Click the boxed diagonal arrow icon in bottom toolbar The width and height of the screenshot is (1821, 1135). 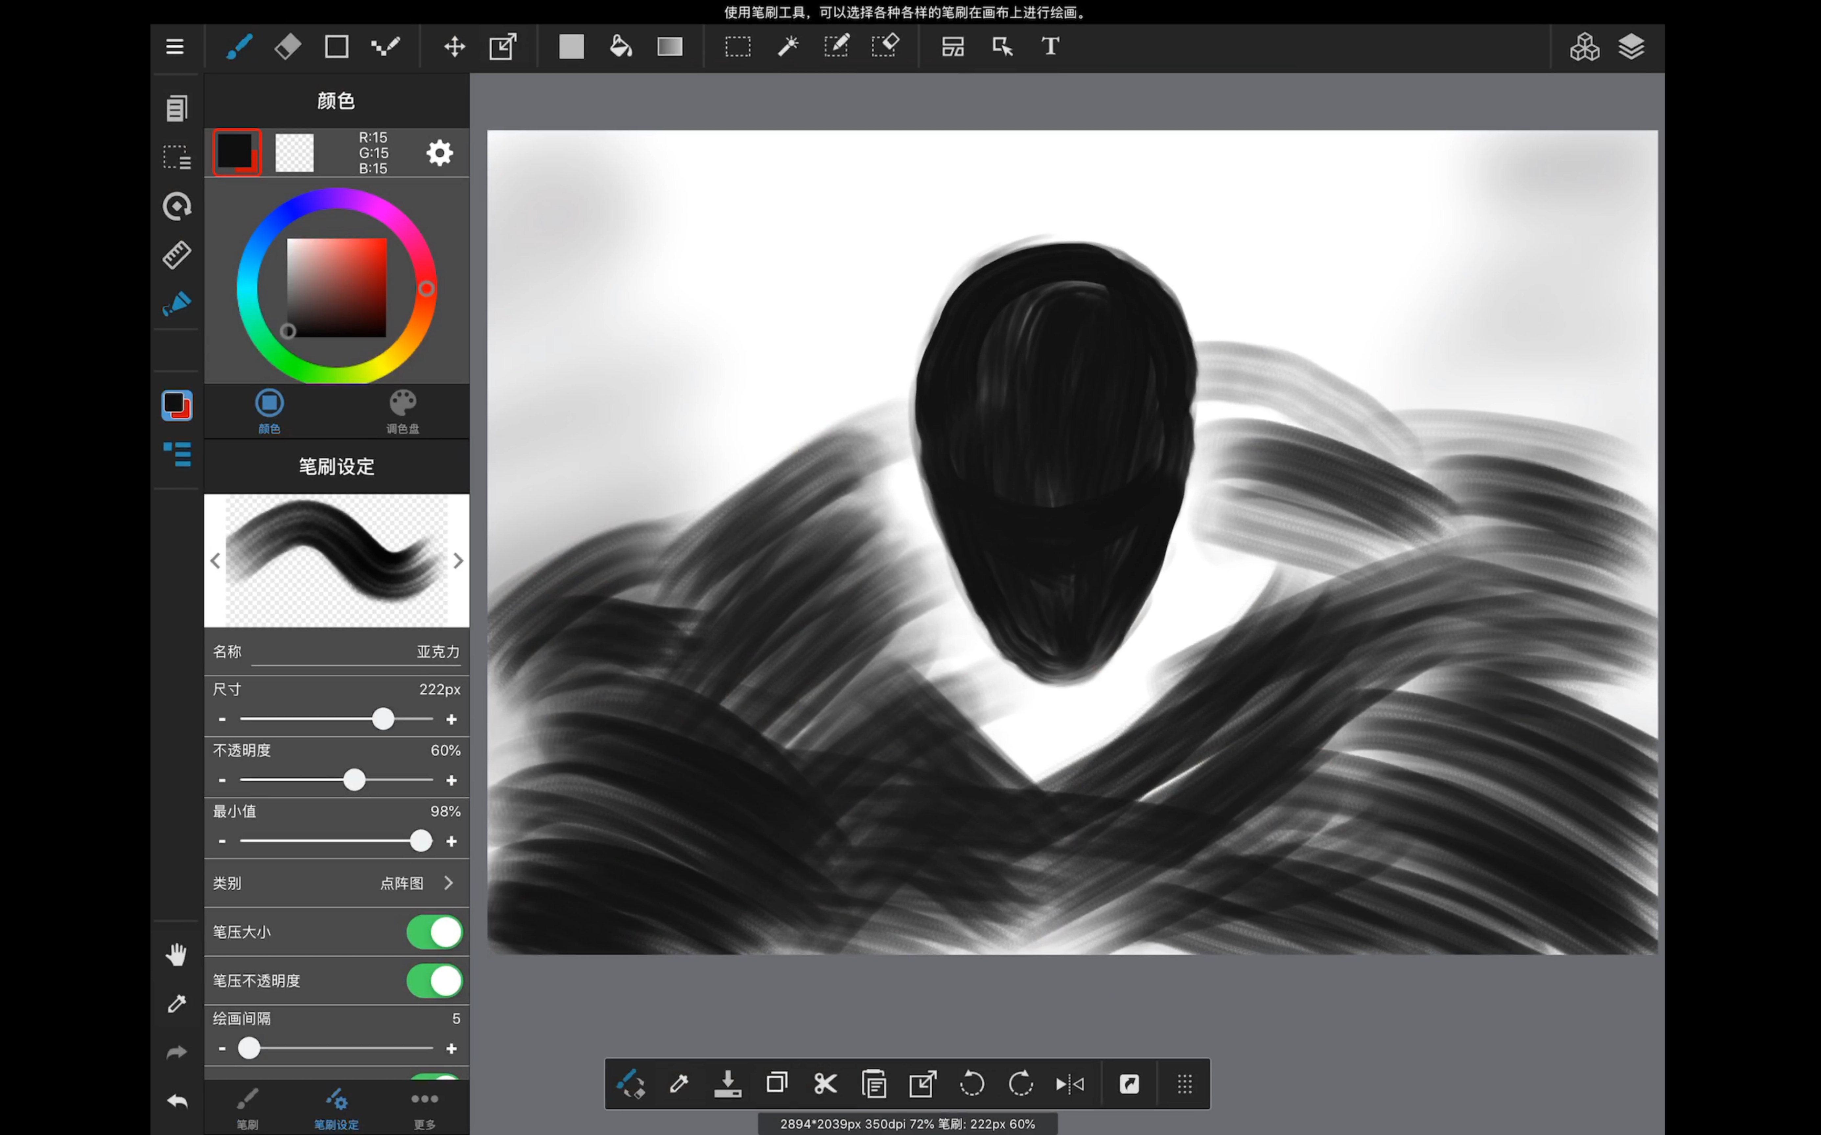tap(1129, 1084)
